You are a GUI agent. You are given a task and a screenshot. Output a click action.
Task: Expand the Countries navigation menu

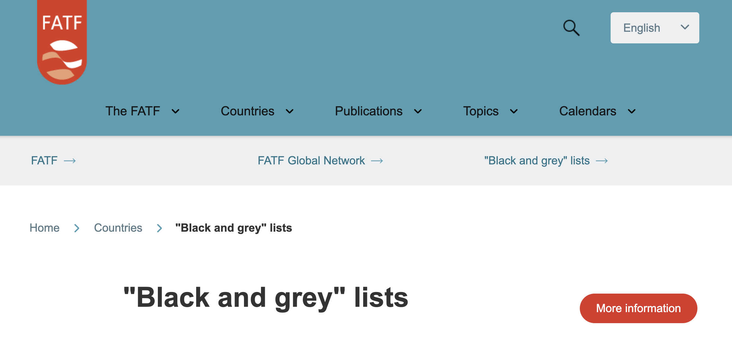[x=248, y=111]
